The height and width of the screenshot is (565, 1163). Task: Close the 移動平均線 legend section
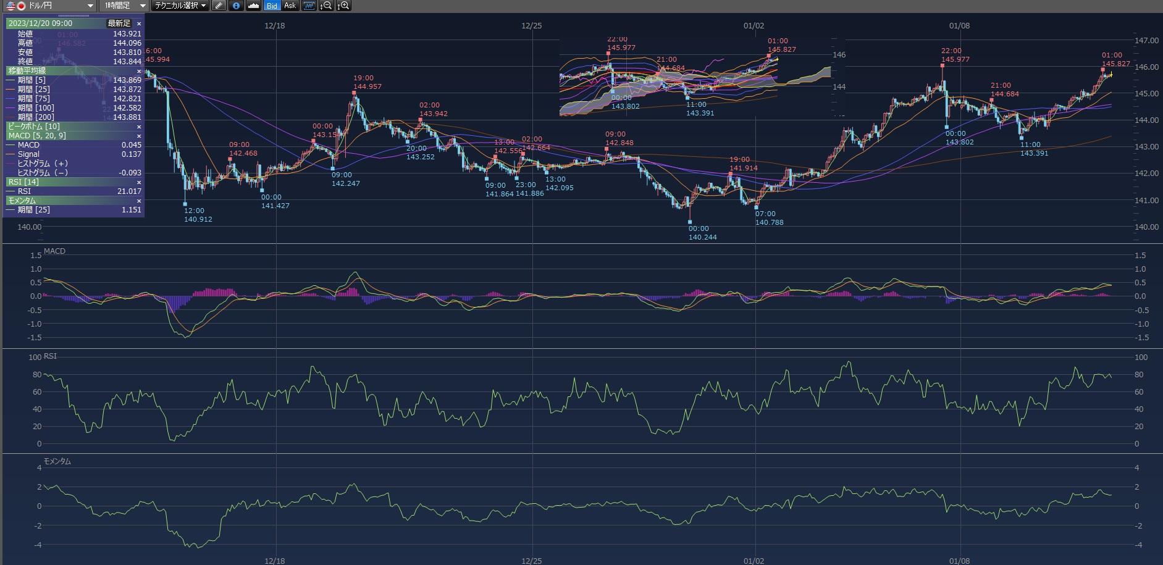pos(139,71)
